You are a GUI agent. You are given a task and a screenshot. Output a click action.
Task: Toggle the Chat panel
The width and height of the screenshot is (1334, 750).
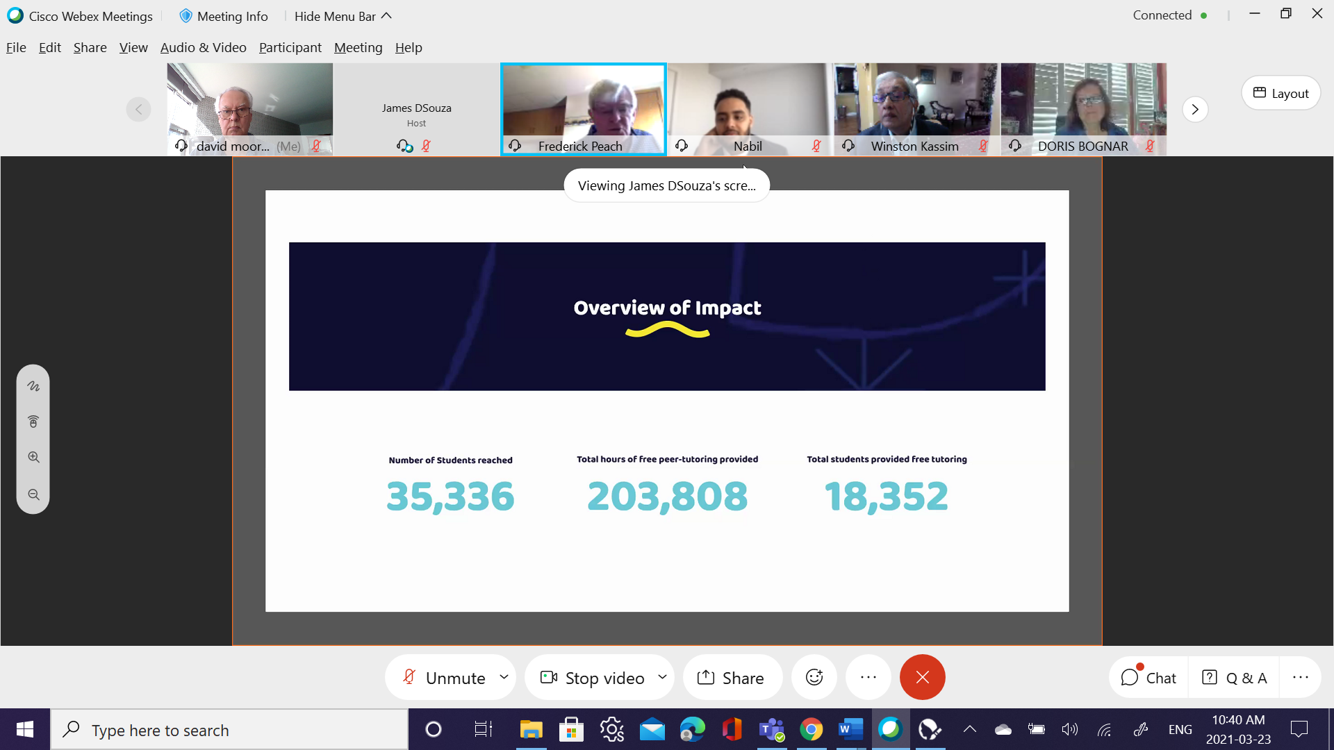[1148, 677]
